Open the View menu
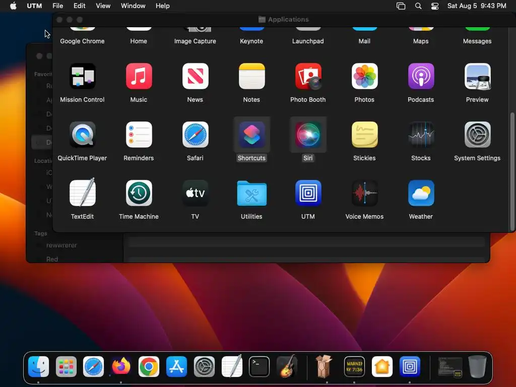Viewport: 516px width, 387px height. pyautogui.click(x=103, y=6)
